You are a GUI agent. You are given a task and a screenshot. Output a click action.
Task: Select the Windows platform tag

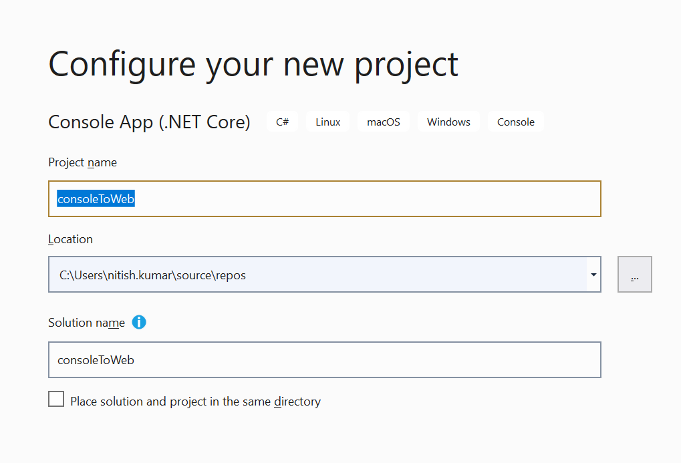pyautogui.click(x=448, y=121)
